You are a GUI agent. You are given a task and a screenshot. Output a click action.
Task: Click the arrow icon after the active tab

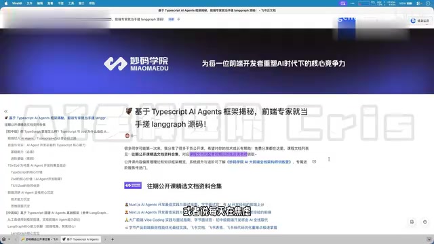[x=105, y=239]
